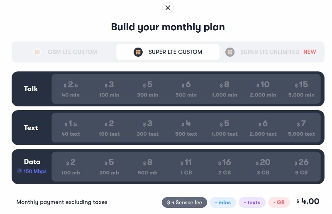Pick the $26 5 GB data option
332x214 pixels.
tap(301, 167)
